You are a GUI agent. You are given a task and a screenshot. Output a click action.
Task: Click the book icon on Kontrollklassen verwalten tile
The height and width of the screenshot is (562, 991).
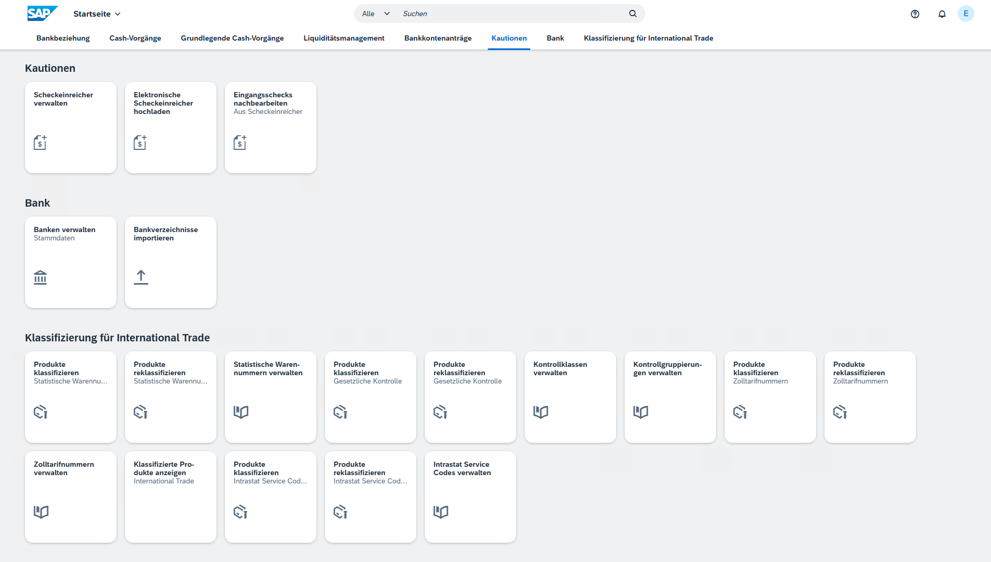tap(541, 412)
